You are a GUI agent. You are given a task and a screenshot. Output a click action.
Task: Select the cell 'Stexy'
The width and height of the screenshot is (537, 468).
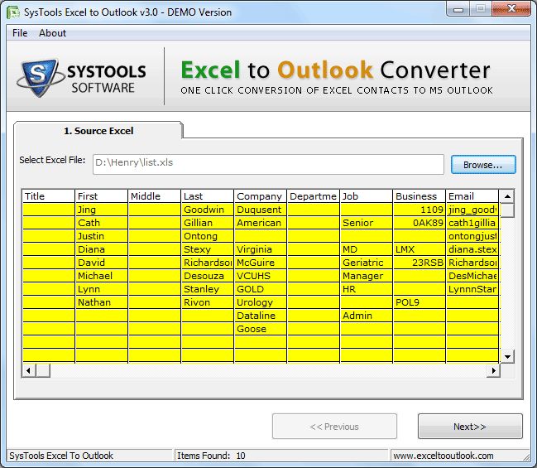click(207, 249)
